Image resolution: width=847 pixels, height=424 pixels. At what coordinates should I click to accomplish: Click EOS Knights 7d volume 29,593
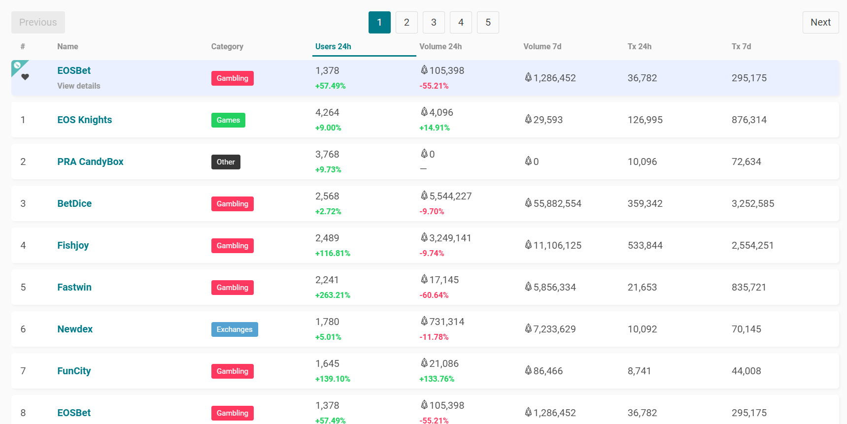point(543,120)
